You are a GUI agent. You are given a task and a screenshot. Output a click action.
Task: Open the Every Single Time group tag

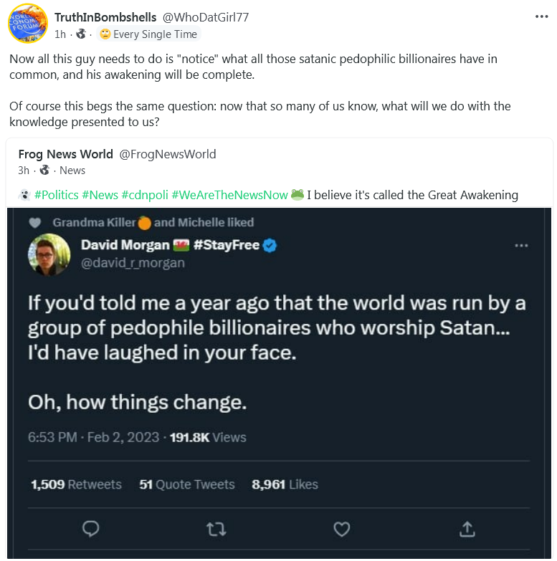150,34
